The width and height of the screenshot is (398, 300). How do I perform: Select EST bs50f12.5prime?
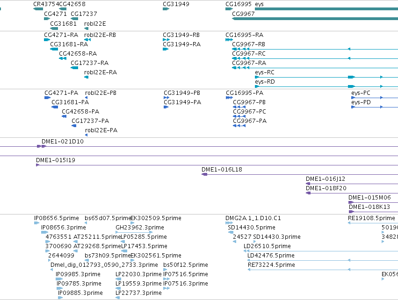186,265
